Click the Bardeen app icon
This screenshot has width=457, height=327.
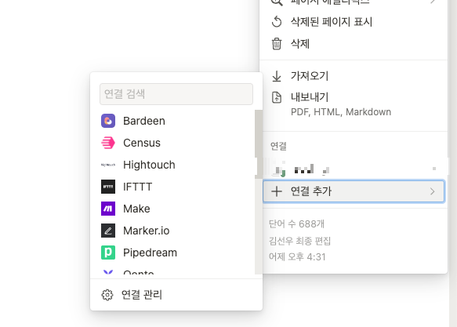pos(108,121)
